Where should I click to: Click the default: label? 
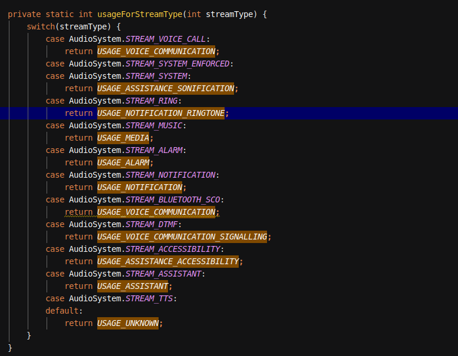click(x=64, y=311)
